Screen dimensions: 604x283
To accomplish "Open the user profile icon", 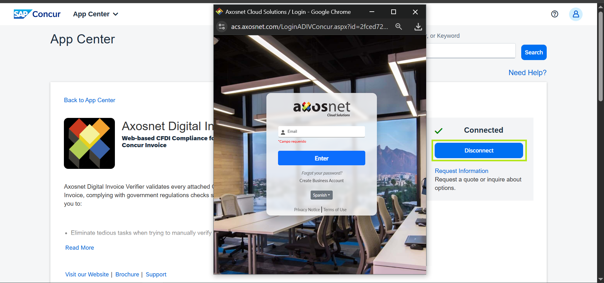I will [575, 14].
